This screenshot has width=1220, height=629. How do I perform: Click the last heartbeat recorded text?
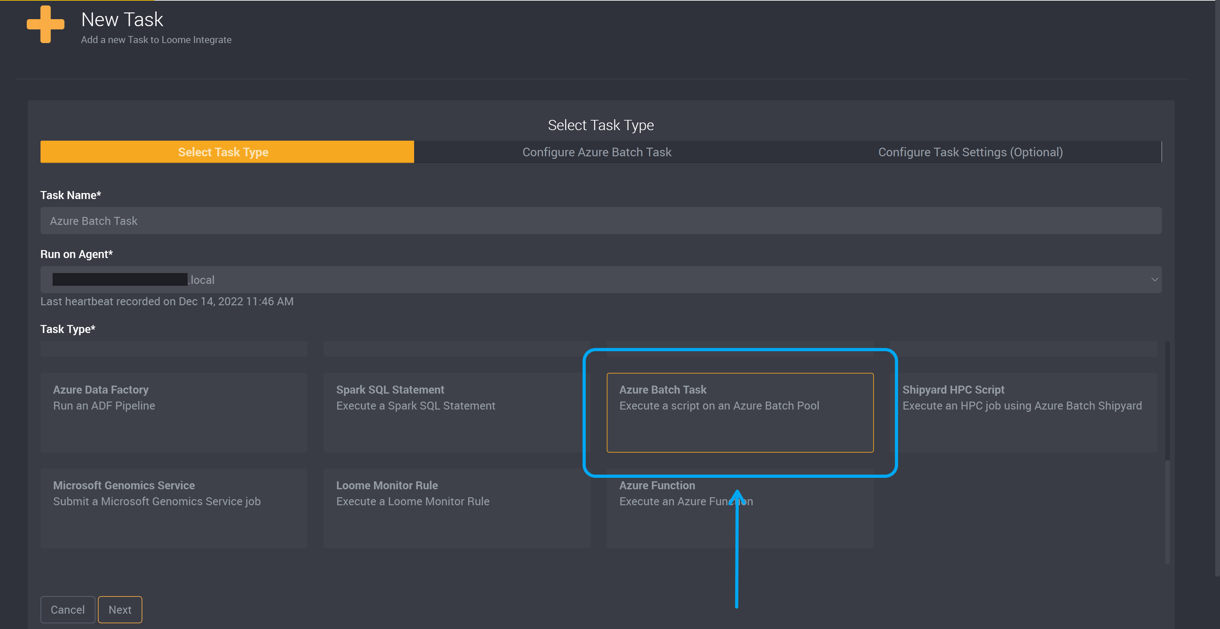pos(167,302)
